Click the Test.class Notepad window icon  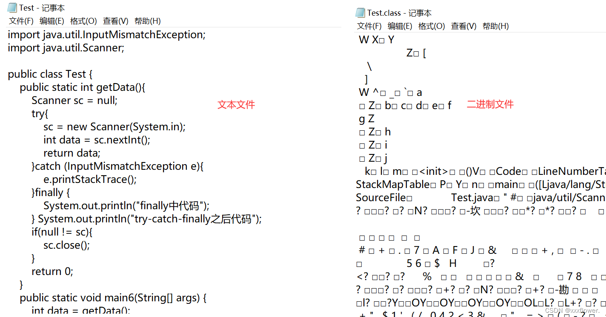(x=360, y=13)
